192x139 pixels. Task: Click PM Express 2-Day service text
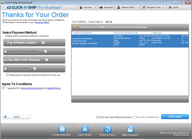[x=161, y=36]
